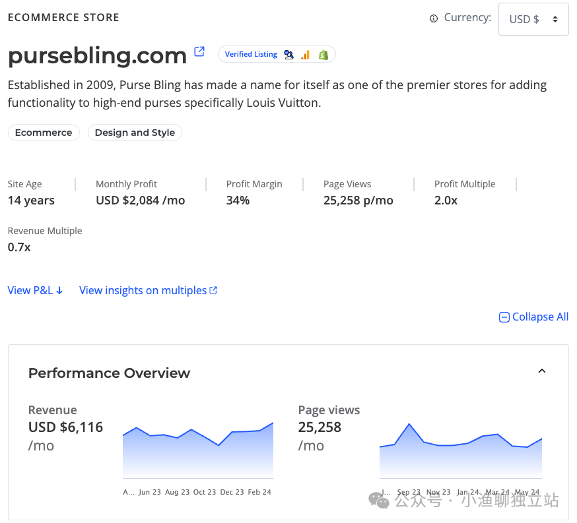Click Feb 24 label on Revenue chart
Screen dimensions: 577x523
pyautogui.click(x=259, y=492)
